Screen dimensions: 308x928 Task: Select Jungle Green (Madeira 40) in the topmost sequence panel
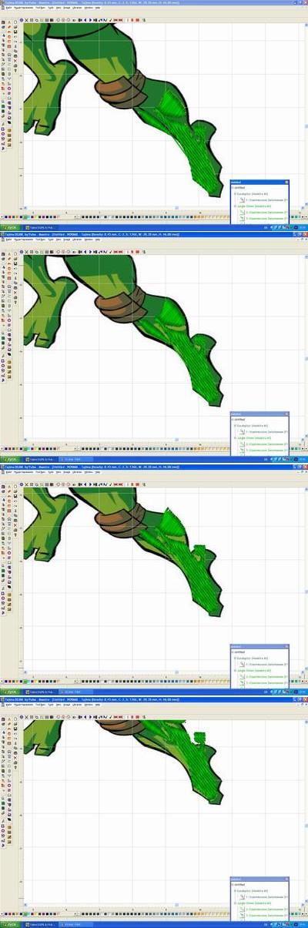pos(254,206)
